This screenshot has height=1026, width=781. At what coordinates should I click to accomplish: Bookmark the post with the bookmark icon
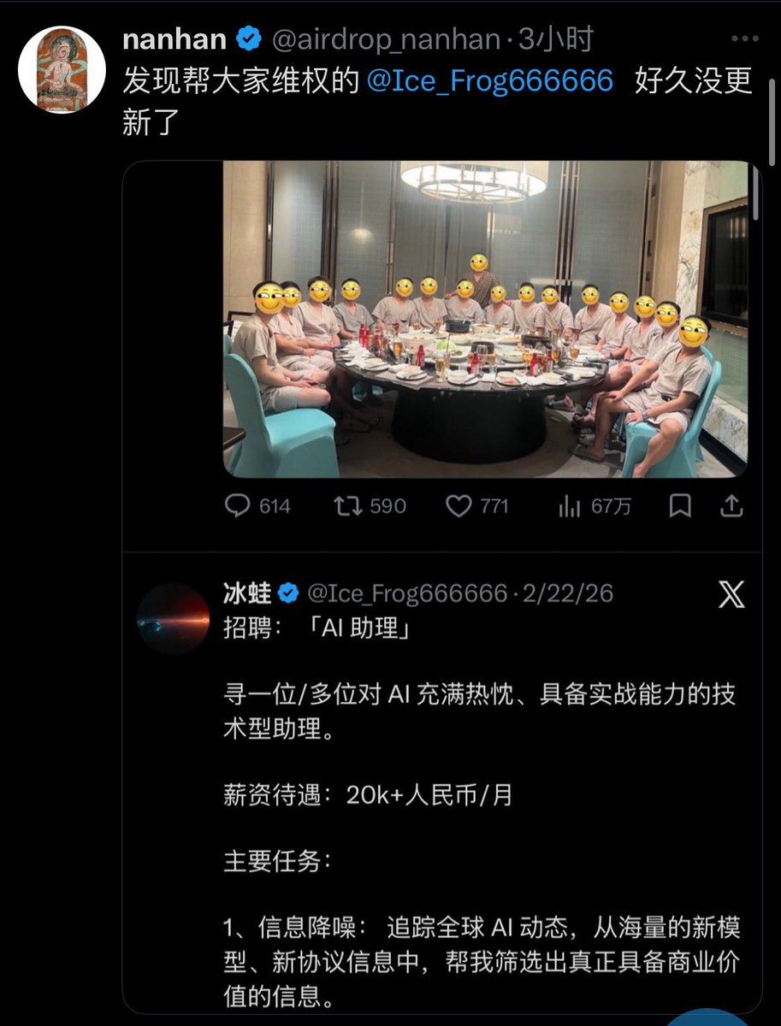tap(680, 506)
